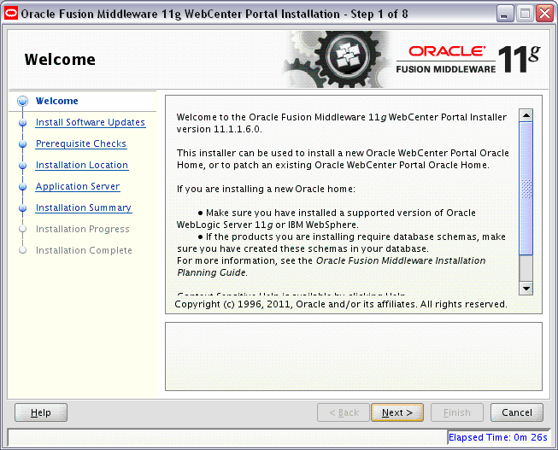Maximize the installer window
Image resolution: width=558 pixels, height=450 pixels.
(x=525, y=14)
